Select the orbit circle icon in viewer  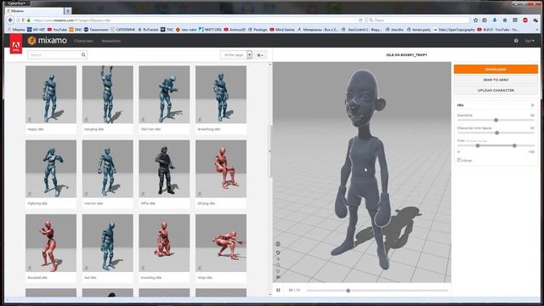[x=278, y=271]
